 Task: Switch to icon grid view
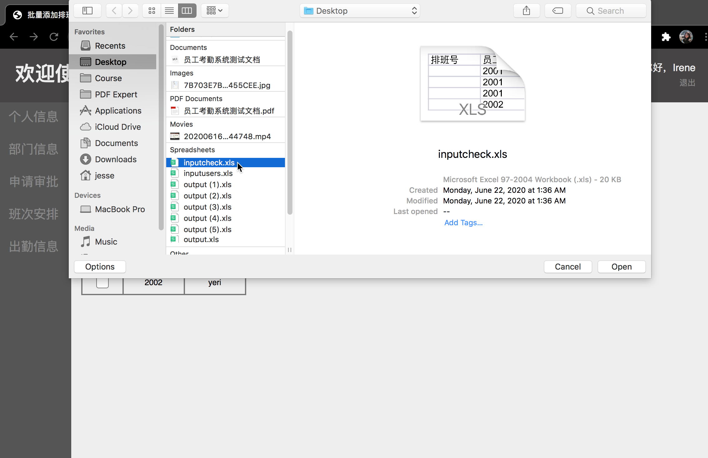coord(152,11)
